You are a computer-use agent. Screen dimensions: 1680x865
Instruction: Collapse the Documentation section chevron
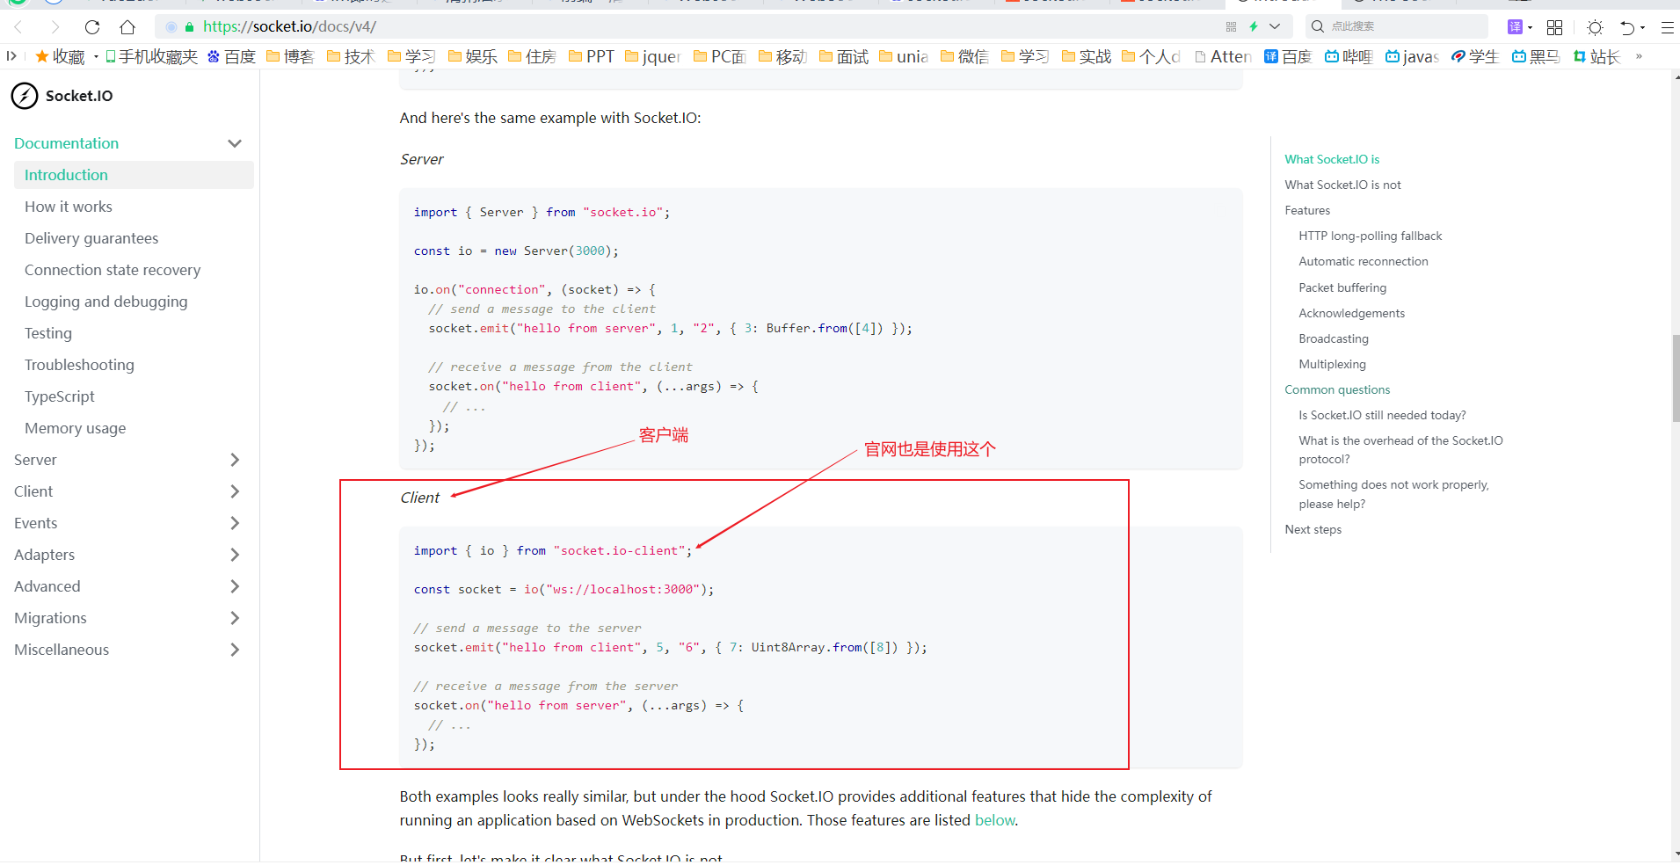235,143
